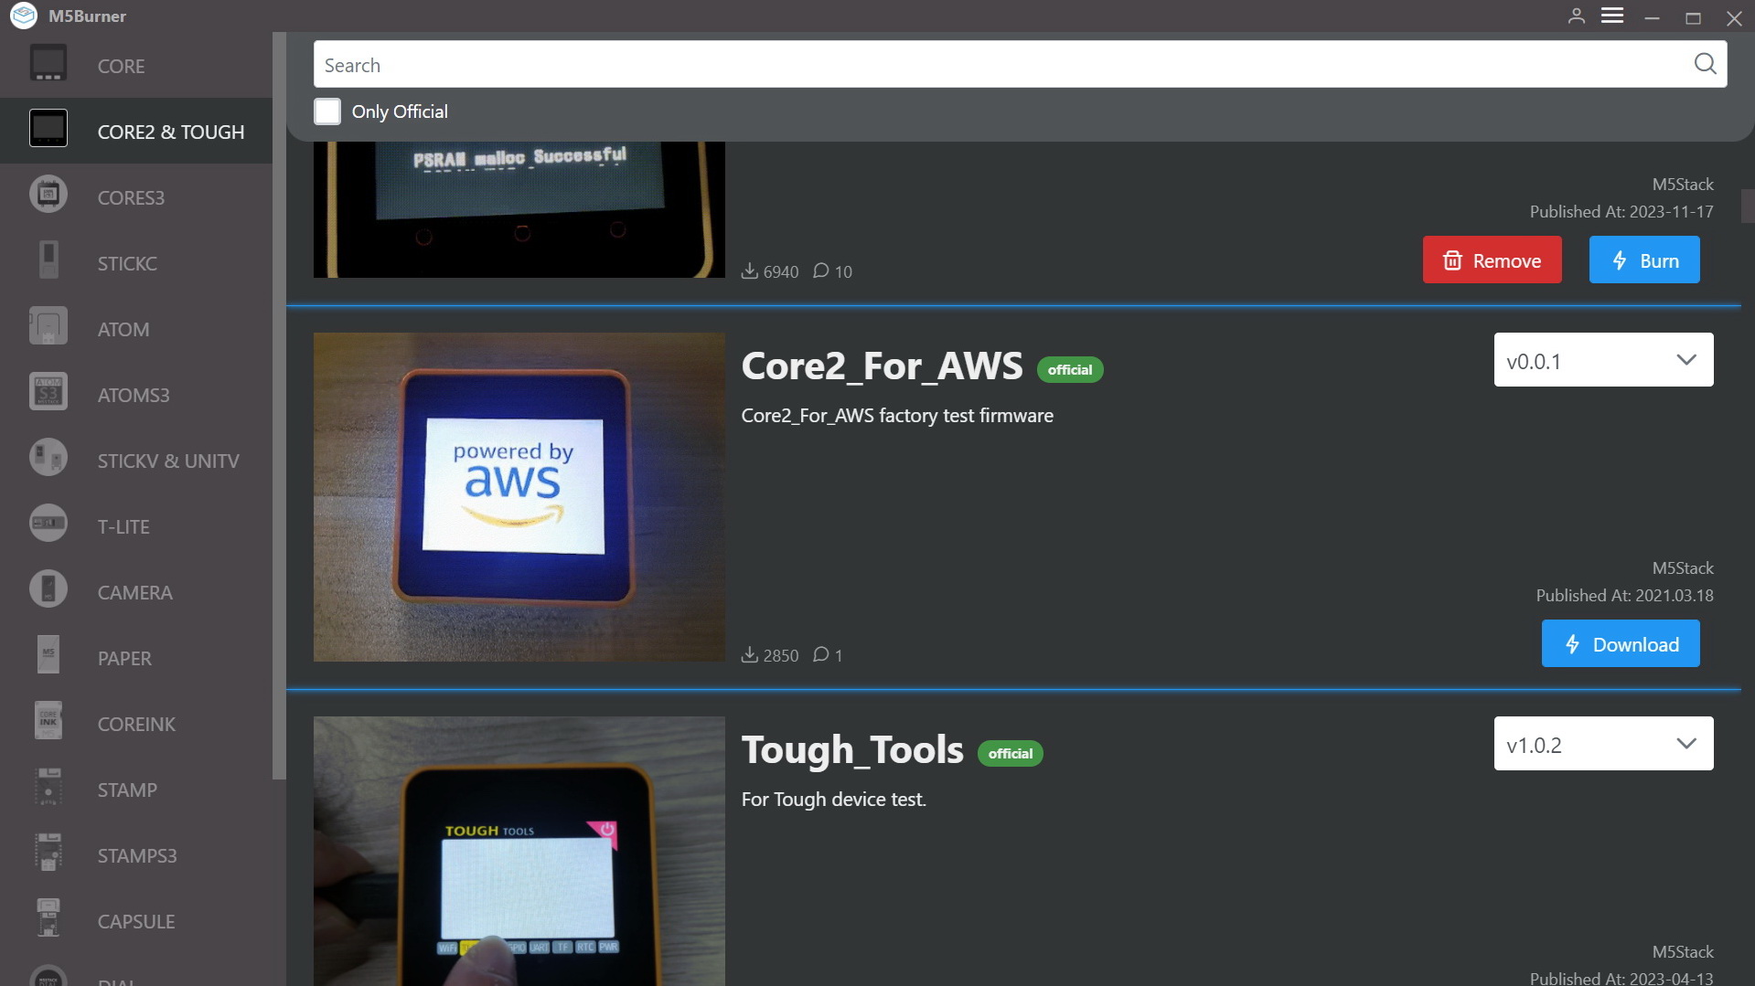This screenshot has width=1755, height=986.
Task: Select the PAPER device icon
Action: coord(48,655)
